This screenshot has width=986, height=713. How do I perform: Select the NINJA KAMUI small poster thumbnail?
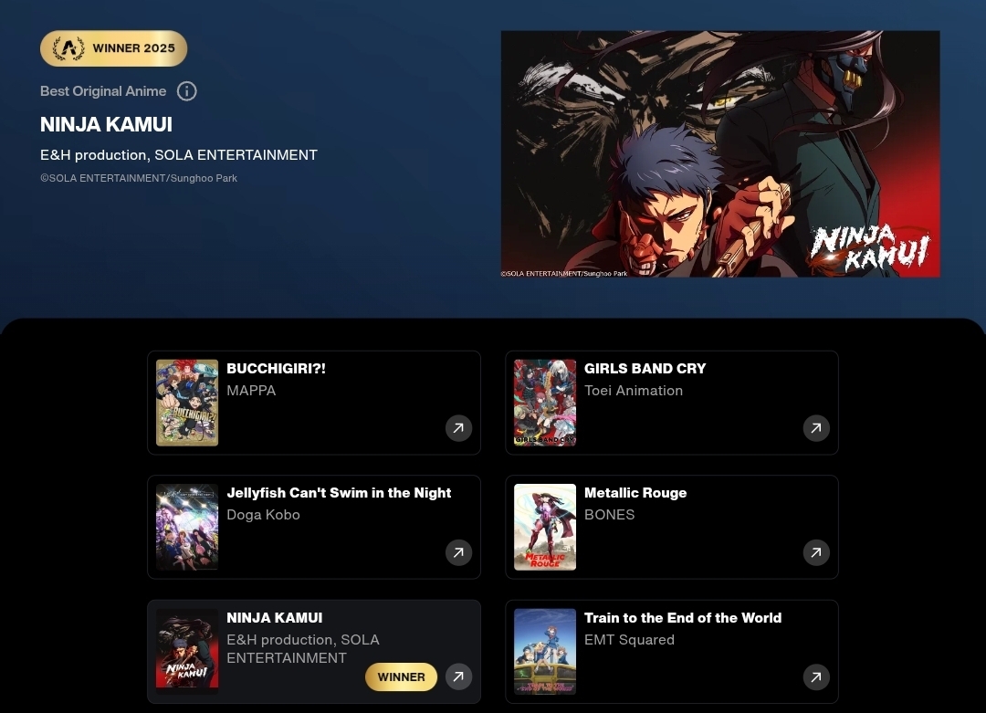[x=187, y=652]
